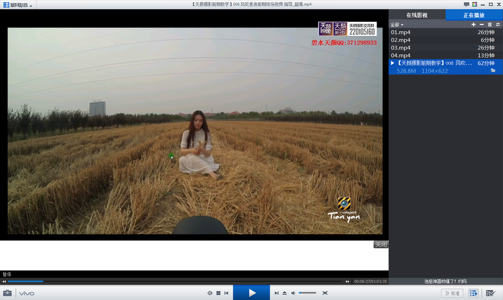Toggle the playlist loop mode icon
This screenshot has width=503, height=300.
tap(498, 25)
